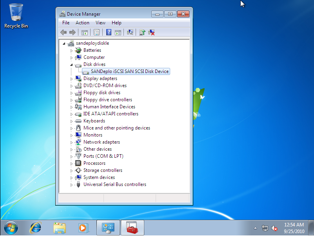
Task: Select the Computer tree entry
Action: click(94, 57)
